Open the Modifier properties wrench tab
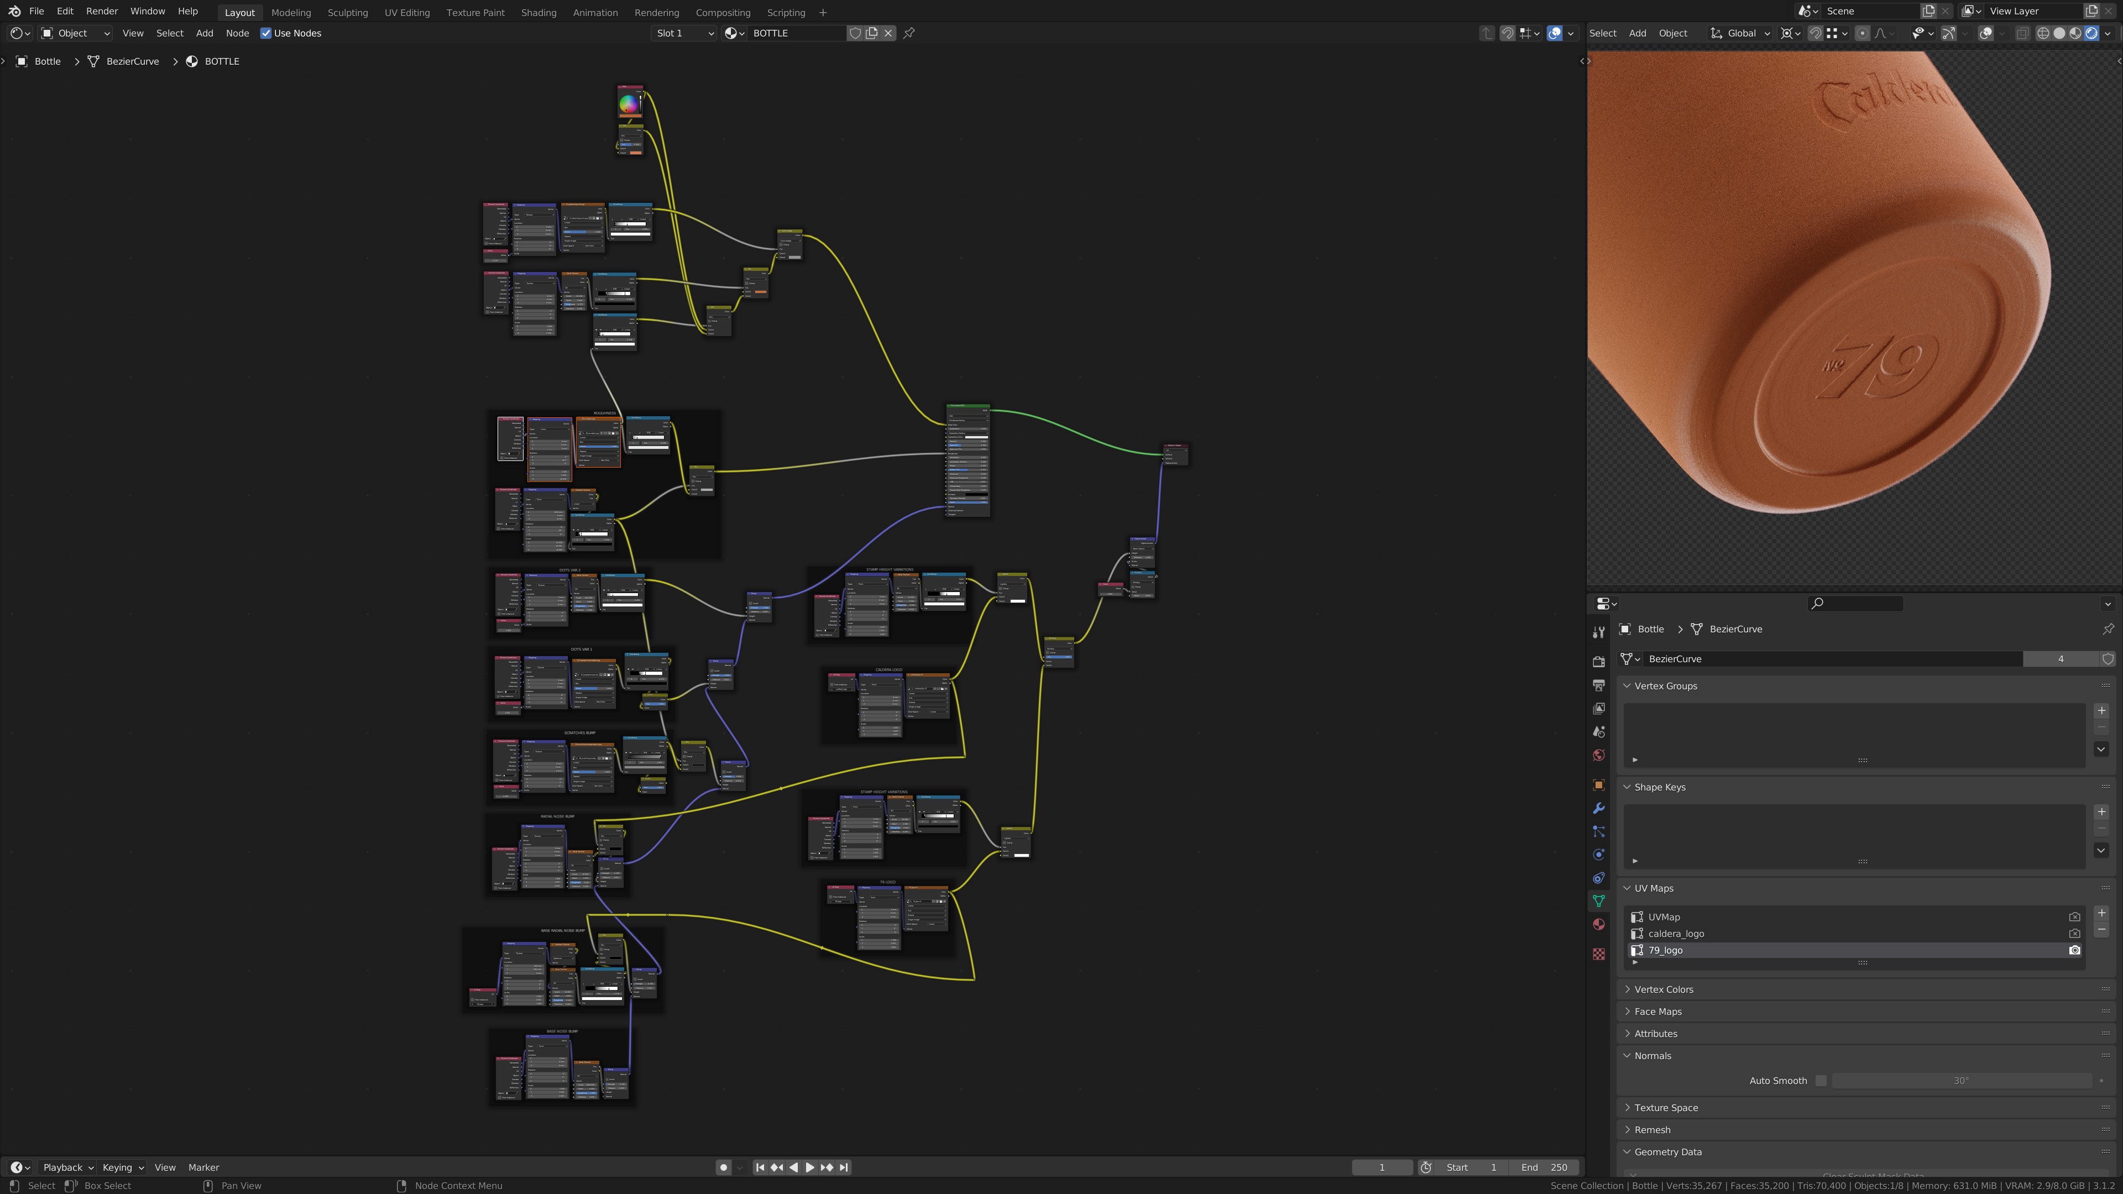 coord(1598,808)
